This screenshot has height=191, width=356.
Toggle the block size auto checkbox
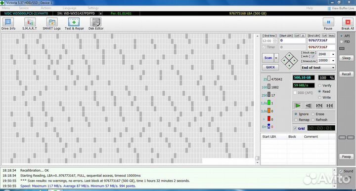pos(313,56)
